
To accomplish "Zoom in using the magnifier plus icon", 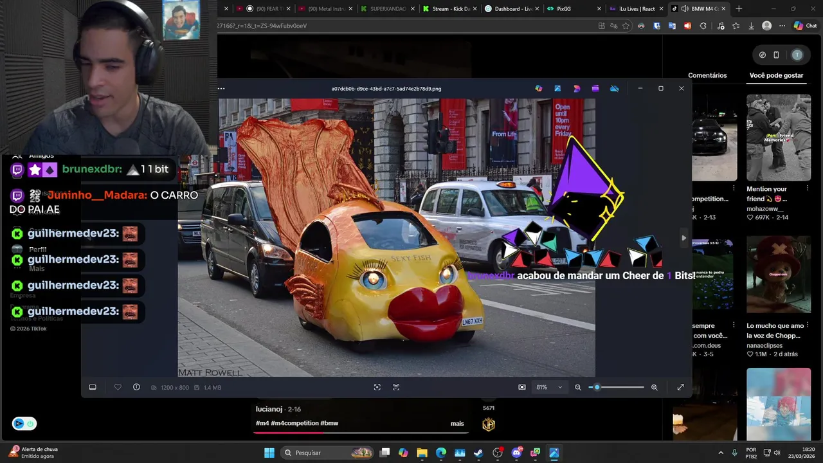I will (655, 387).
